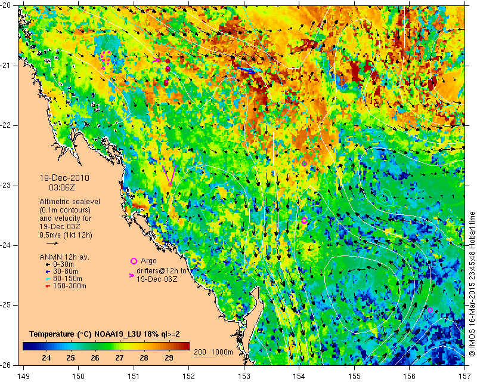Click the longitude axis label 152
Screen dimensions: 477x382
pyautogui.click(x=188, y=376)
